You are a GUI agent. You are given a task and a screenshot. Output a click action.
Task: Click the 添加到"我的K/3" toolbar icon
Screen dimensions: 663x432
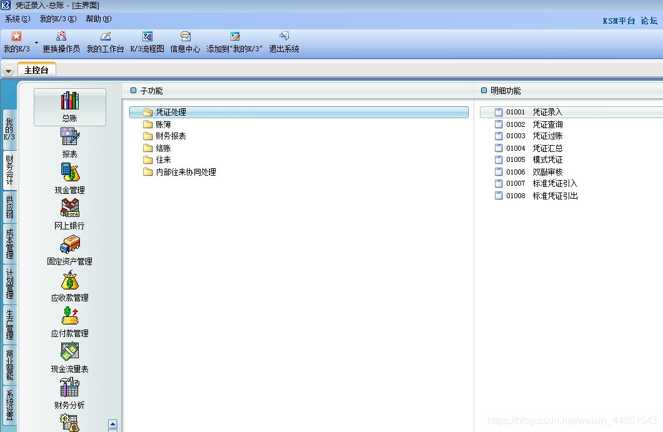(x=235, y=42)
